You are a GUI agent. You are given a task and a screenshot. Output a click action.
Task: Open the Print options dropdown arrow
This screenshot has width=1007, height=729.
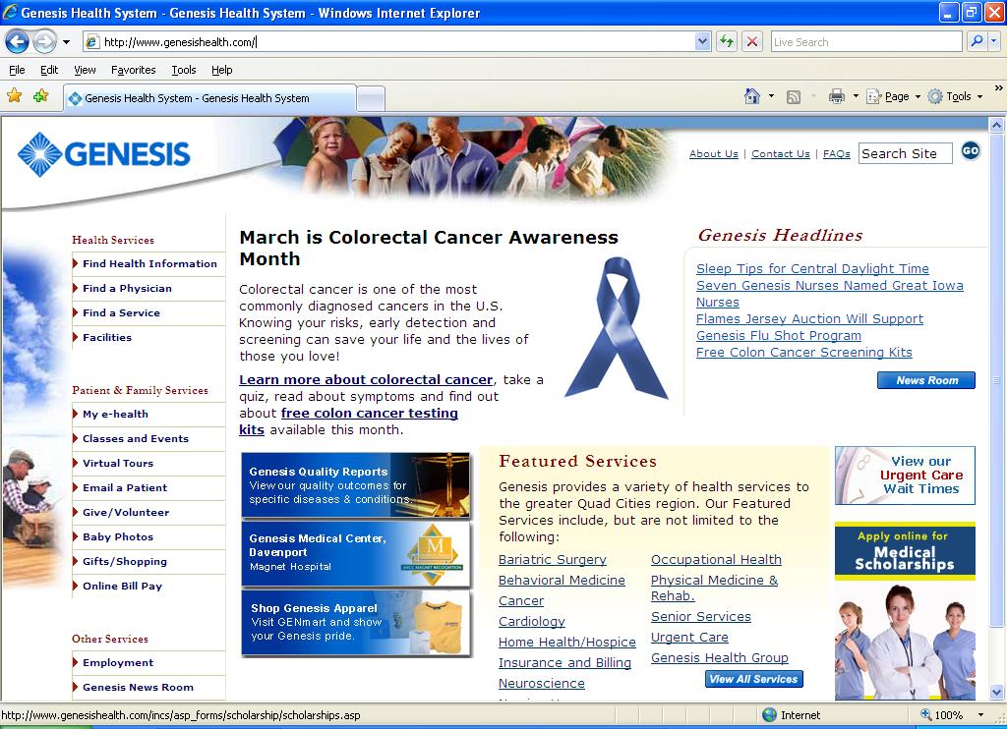coord(856,96)
